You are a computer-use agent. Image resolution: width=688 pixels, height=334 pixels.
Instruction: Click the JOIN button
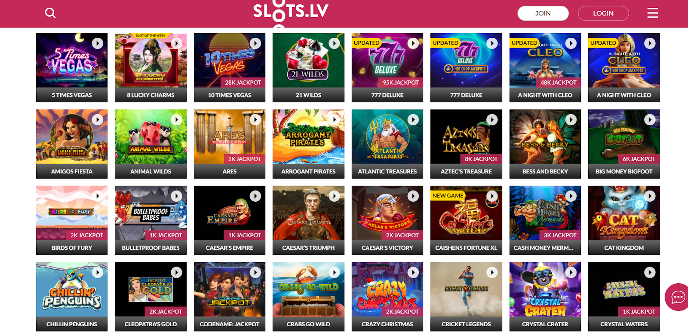543,13
